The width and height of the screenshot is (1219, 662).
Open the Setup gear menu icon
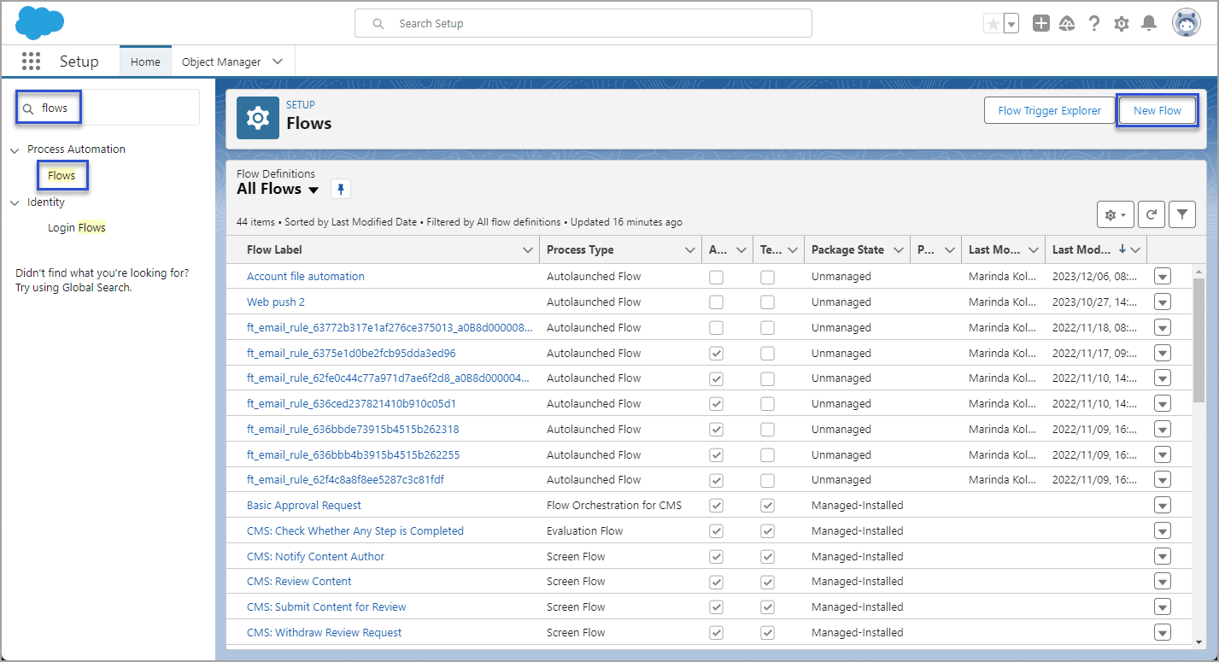click(x=1122, y=24)
